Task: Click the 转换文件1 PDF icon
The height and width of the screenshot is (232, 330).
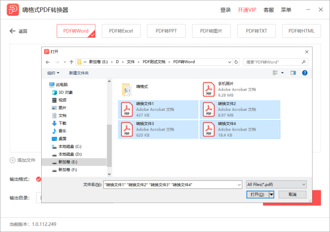Action: click(127, 109)
